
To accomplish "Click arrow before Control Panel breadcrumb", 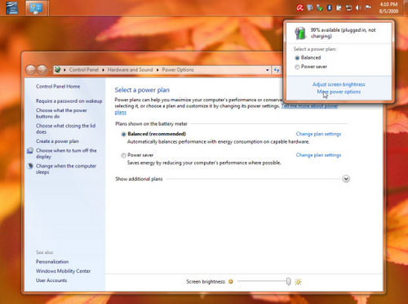I will (64, 70).
